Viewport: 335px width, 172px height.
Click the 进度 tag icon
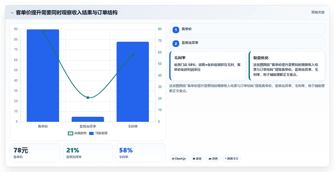point(210,159)
